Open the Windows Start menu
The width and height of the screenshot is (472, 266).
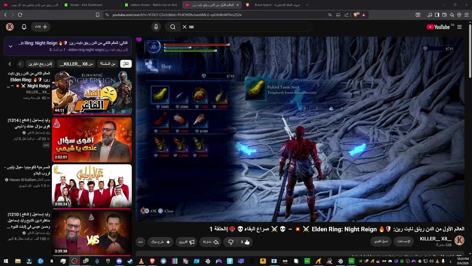(6, 261)
